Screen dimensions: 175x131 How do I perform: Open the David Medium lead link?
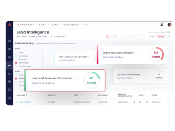(x=25, y=102)
